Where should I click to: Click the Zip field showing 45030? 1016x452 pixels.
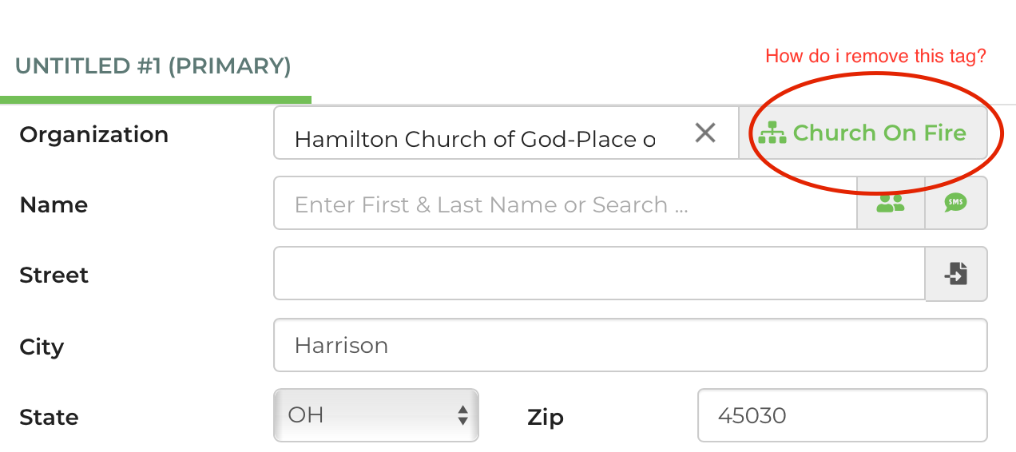[842, 415]
